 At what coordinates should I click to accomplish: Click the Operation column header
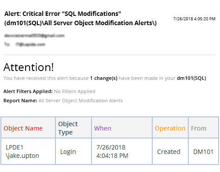170,127
